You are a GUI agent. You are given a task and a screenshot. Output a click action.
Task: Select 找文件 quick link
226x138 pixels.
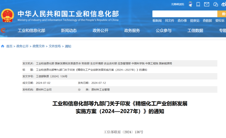[x=170, y=21]
